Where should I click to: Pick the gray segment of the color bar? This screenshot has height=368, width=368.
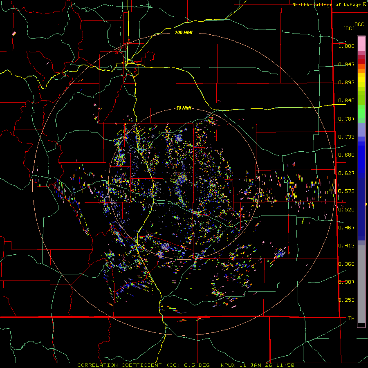(361, 284)
